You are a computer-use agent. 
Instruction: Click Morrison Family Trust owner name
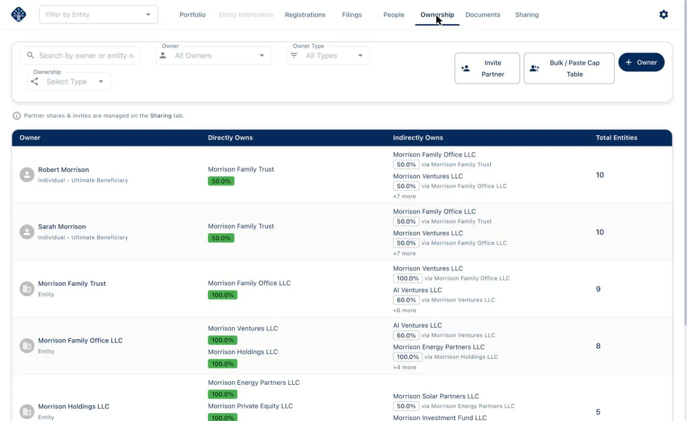point(72,283)
